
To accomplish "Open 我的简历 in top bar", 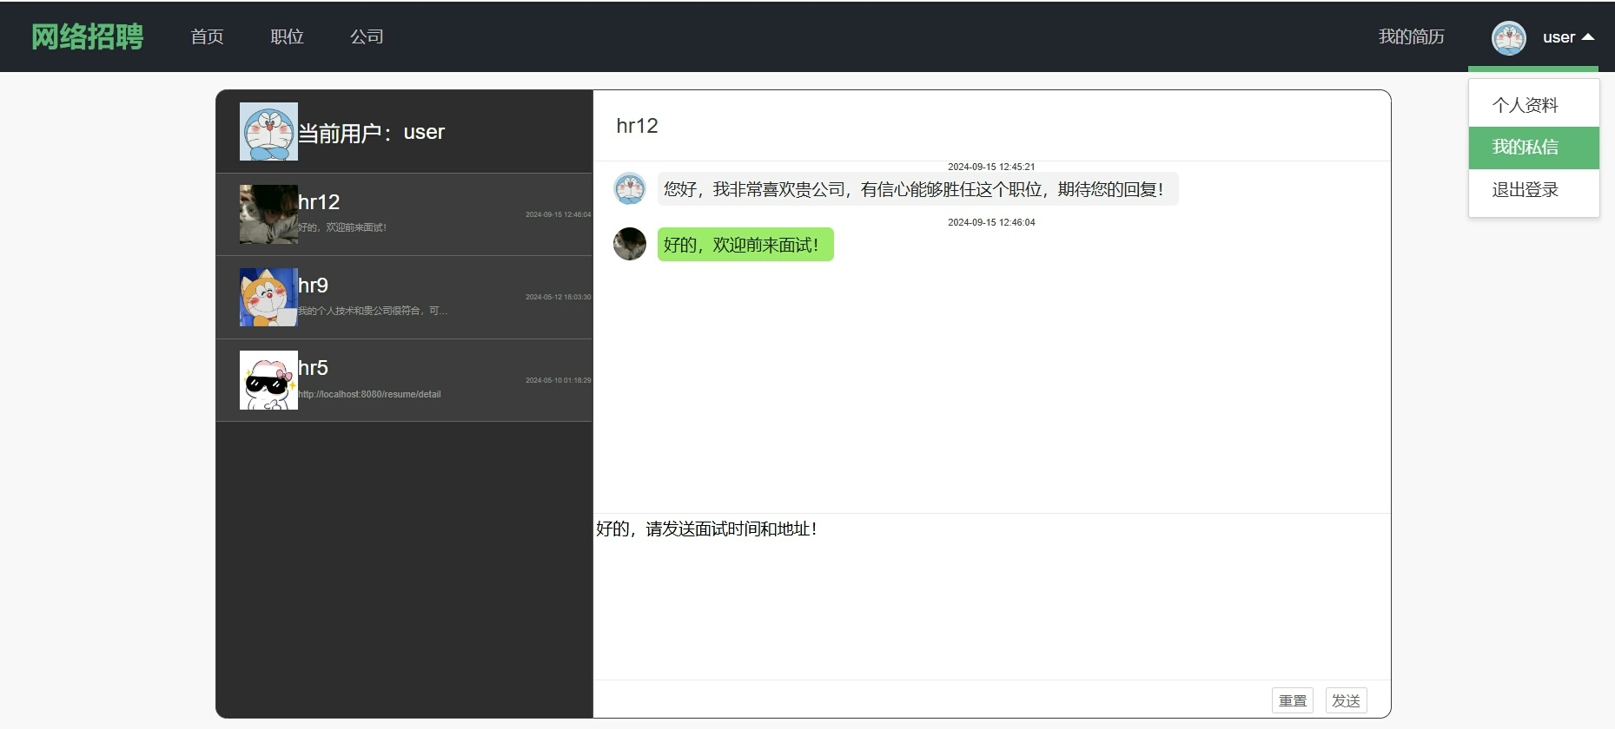I will tap(1411, 36).
